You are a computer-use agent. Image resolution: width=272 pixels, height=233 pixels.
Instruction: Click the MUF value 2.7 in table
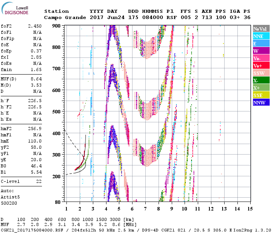21,225
